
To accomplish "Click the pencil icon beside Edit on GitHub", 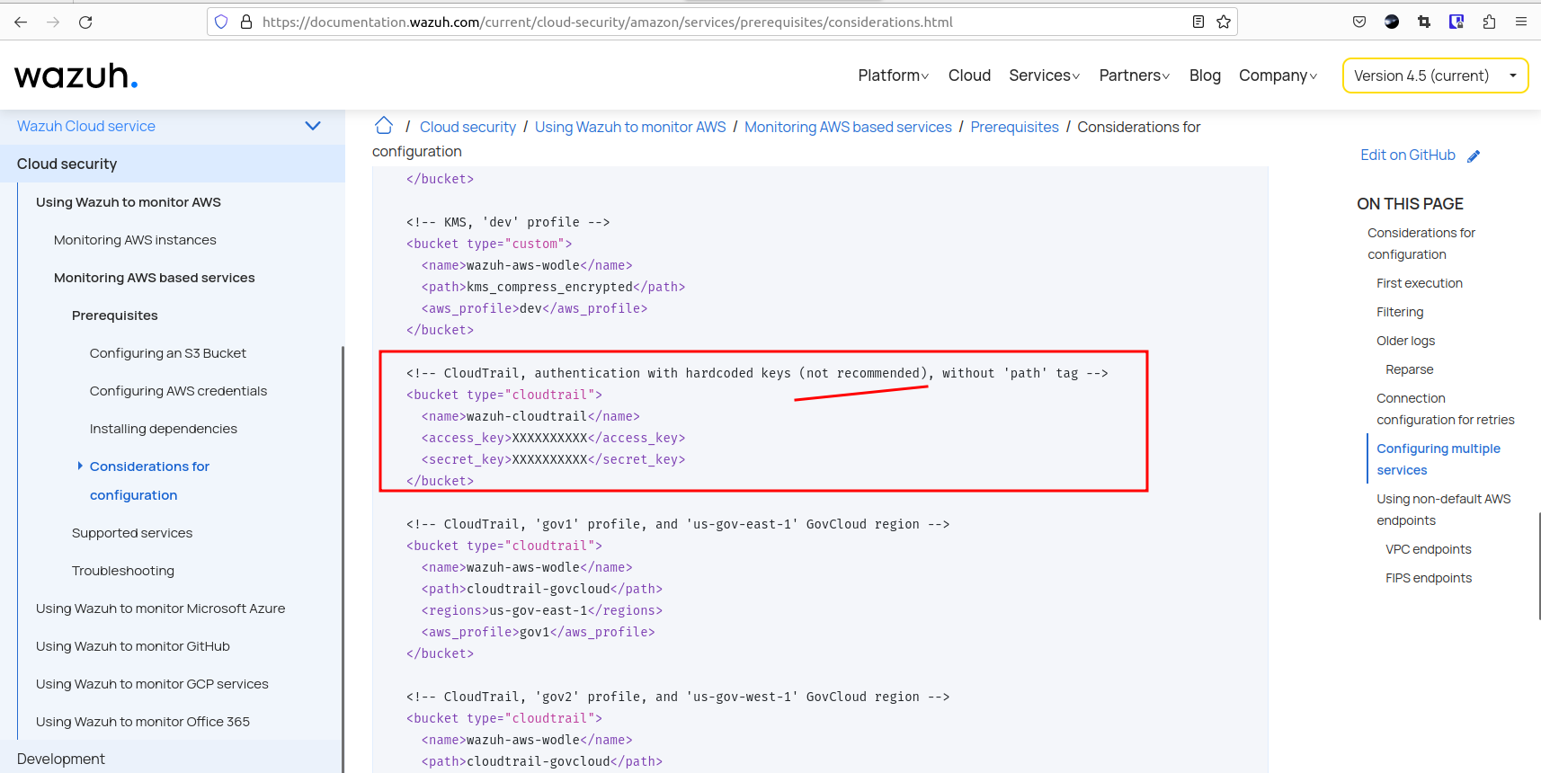I will click(1474, 156).
